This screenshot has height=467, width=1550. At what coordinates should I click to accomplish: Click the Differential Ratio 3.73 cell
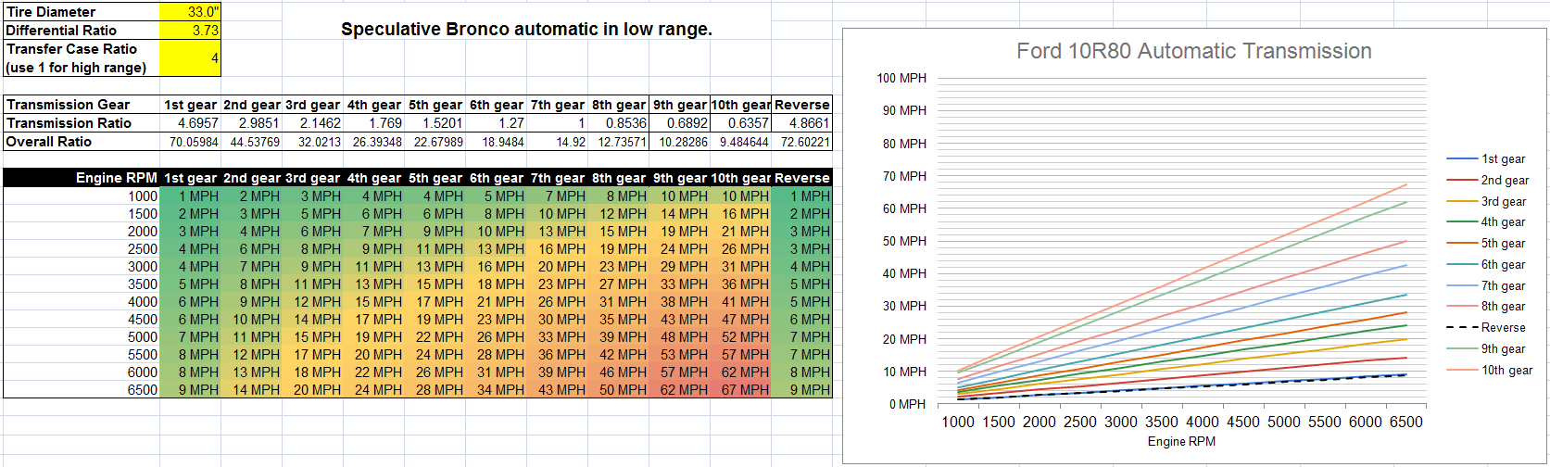coord(190,31)
